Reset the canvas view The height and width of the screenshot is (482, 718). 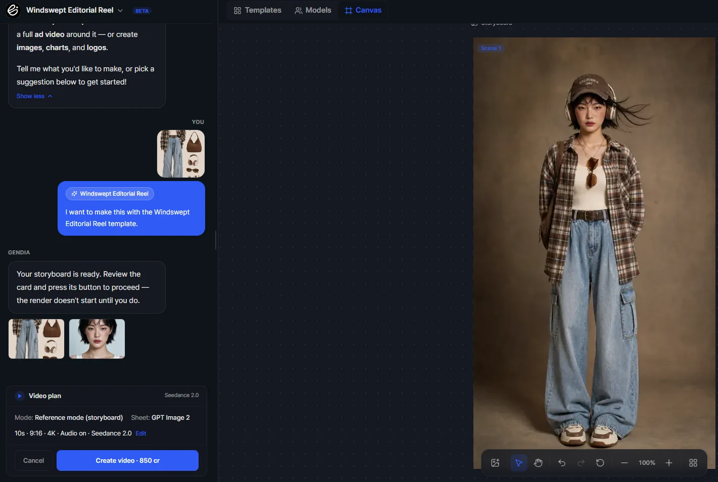coord(600,463)
